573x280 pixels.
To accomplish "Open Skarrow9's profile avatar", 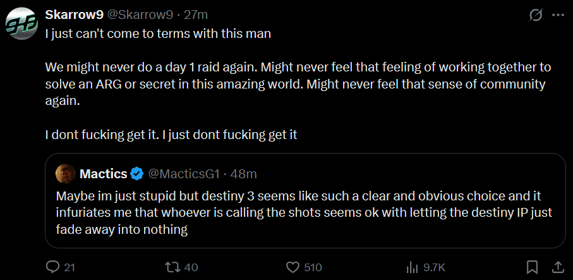I will point(22,23).
